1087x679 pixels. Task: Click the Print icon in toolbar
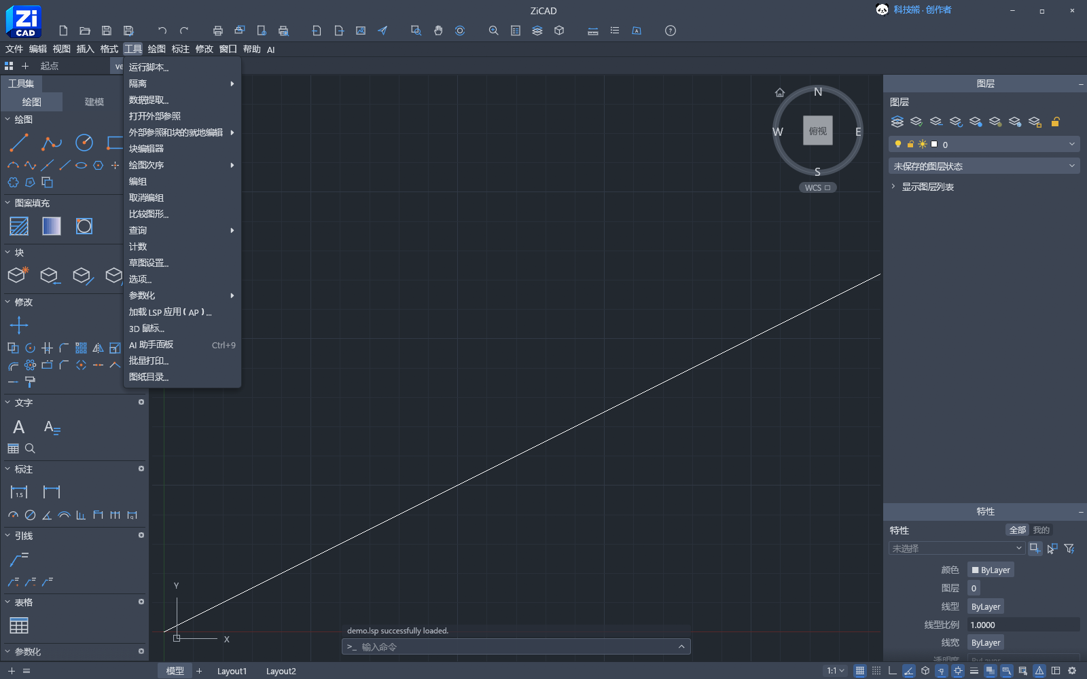(x=217, y=31)
